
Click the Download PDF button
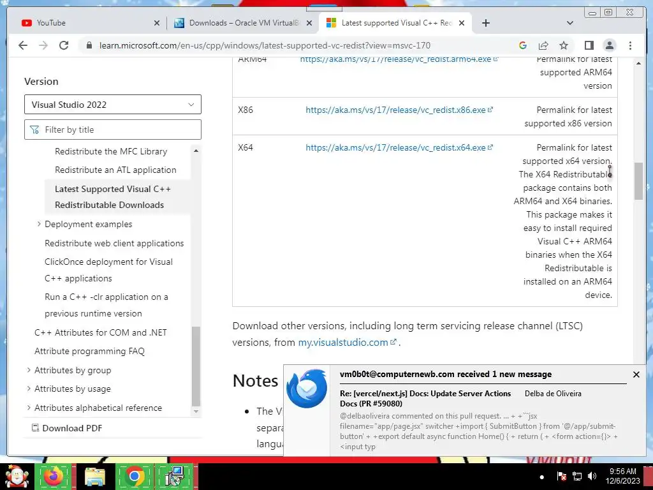[x=67, y=428]
